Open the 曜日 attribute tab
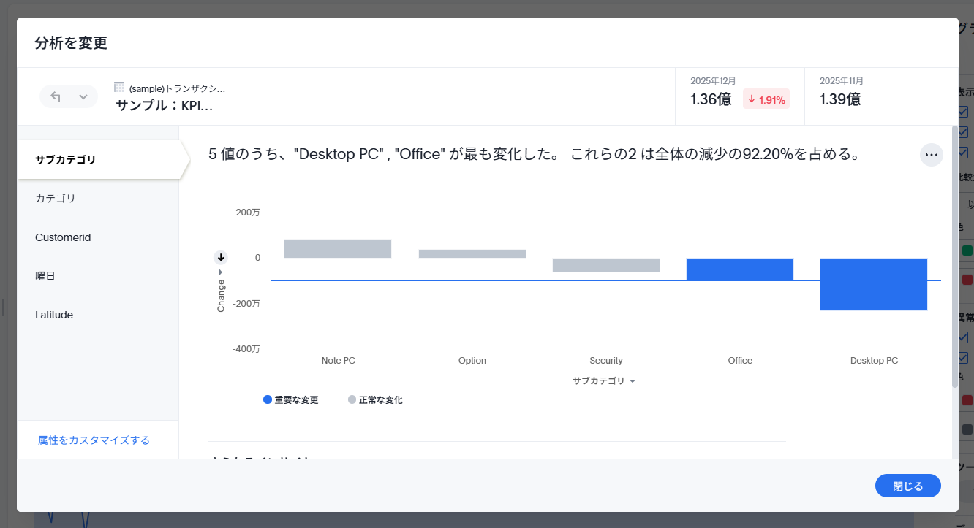 [x=45, y=276]
